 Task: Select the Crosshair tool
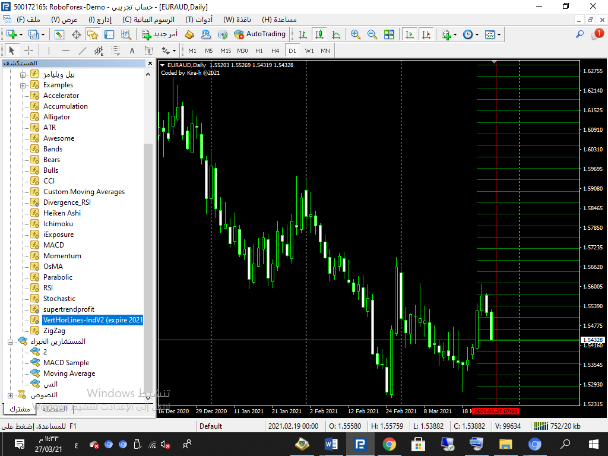click(28, 50)
